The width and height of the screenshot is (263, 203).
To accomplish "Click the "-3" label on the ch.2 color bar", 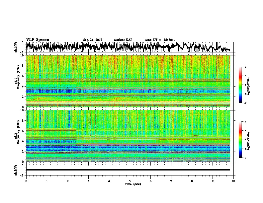I will point(245,122).
